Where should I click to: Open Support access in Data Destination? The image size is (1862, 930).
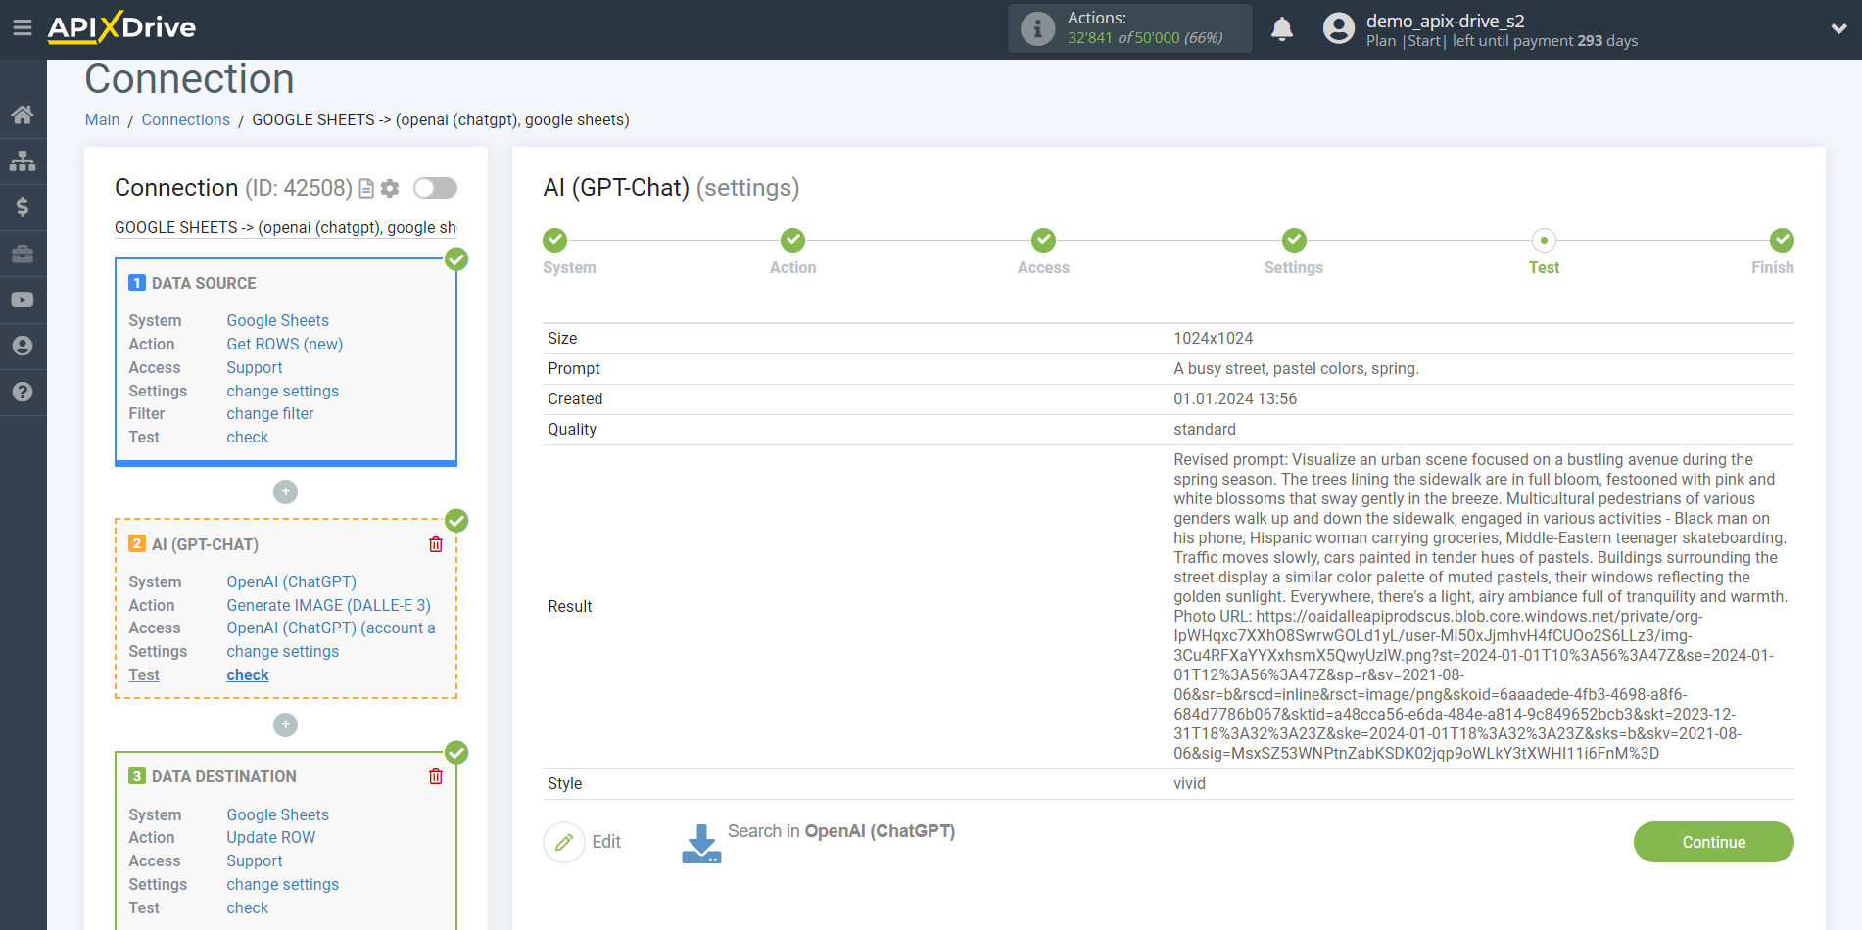click(254, 860)
